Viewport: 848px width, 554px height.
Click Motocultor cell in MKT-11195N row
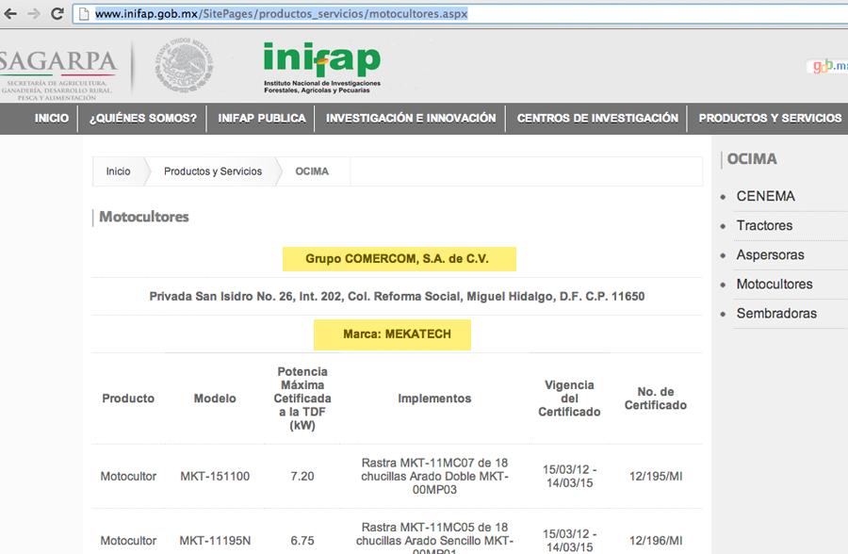[x=128, y=541]
